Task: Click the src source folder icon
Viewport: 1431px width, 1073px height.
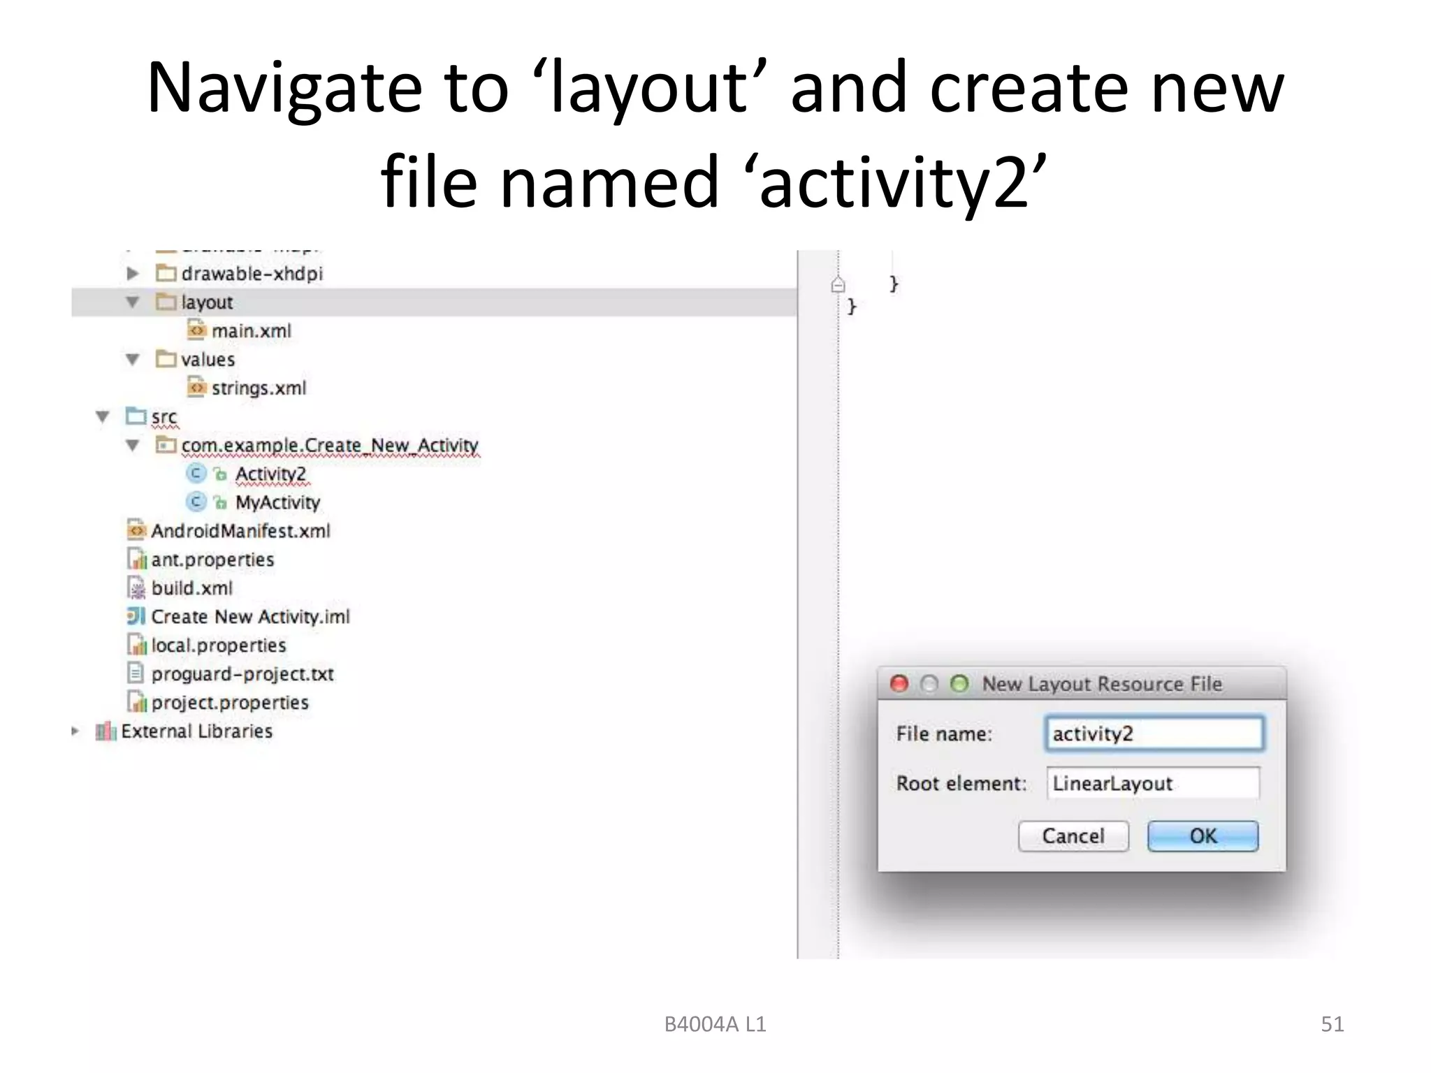Action: tap(136, 415)
